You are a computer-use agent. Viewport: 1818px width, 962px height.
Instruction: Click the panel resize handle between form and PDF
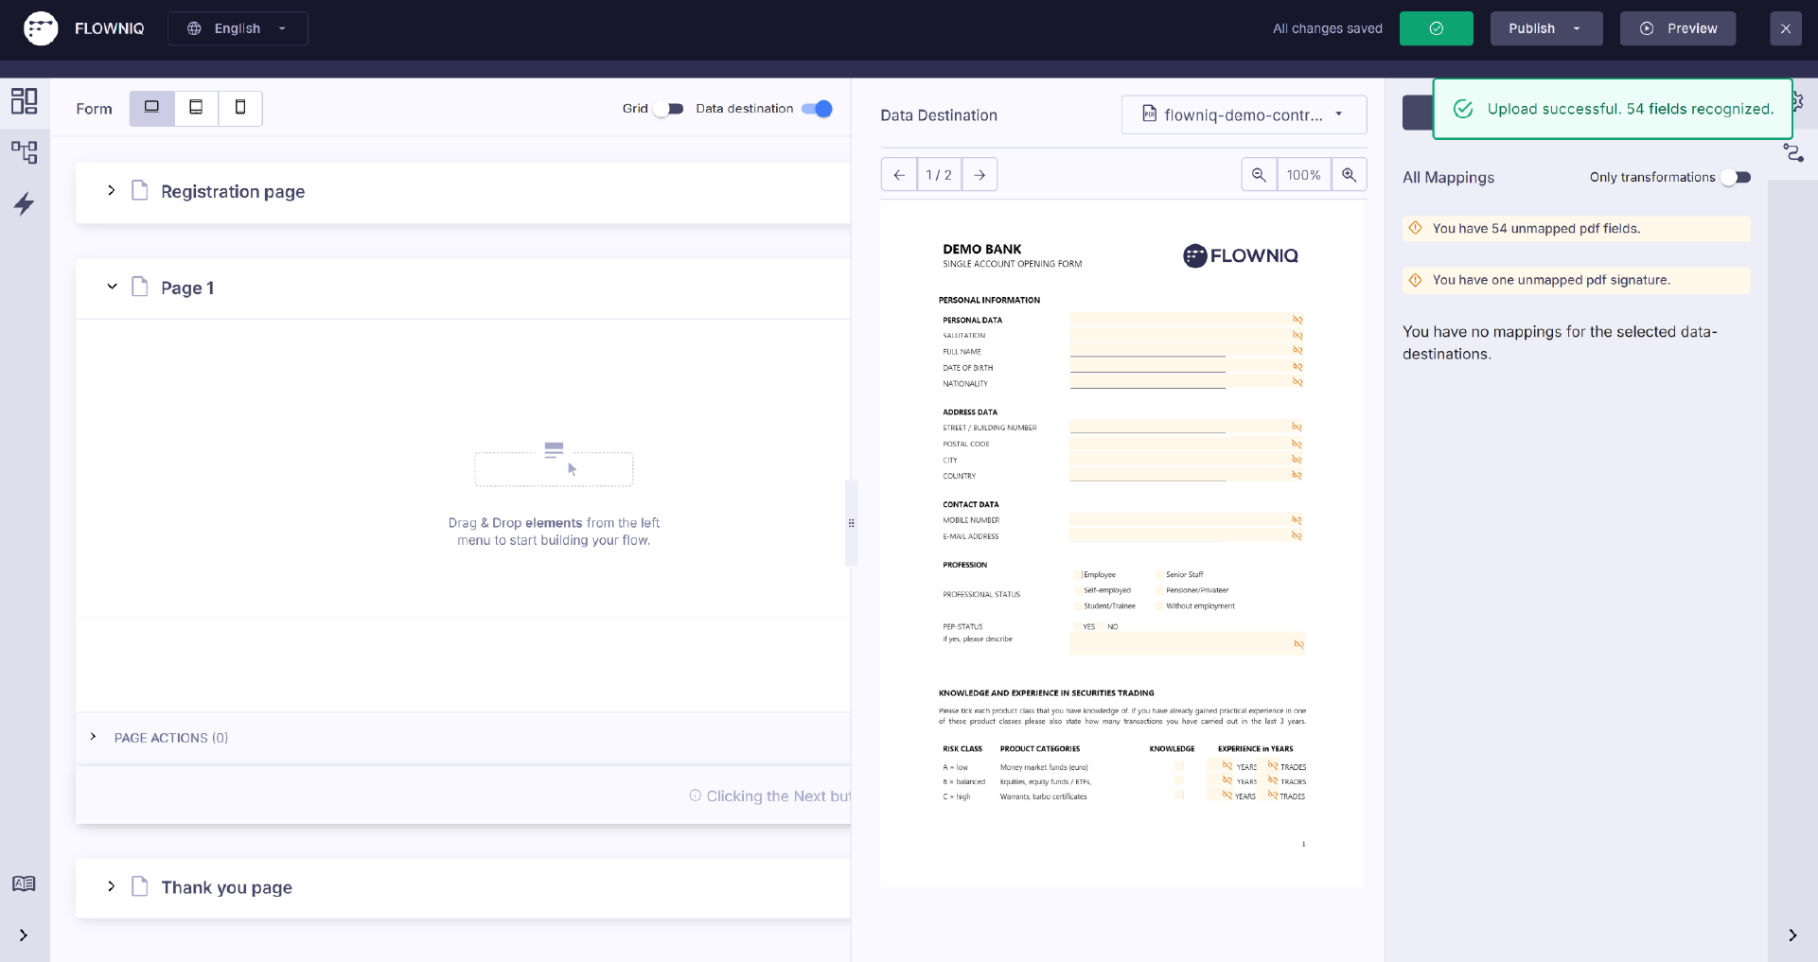point(851,523)
